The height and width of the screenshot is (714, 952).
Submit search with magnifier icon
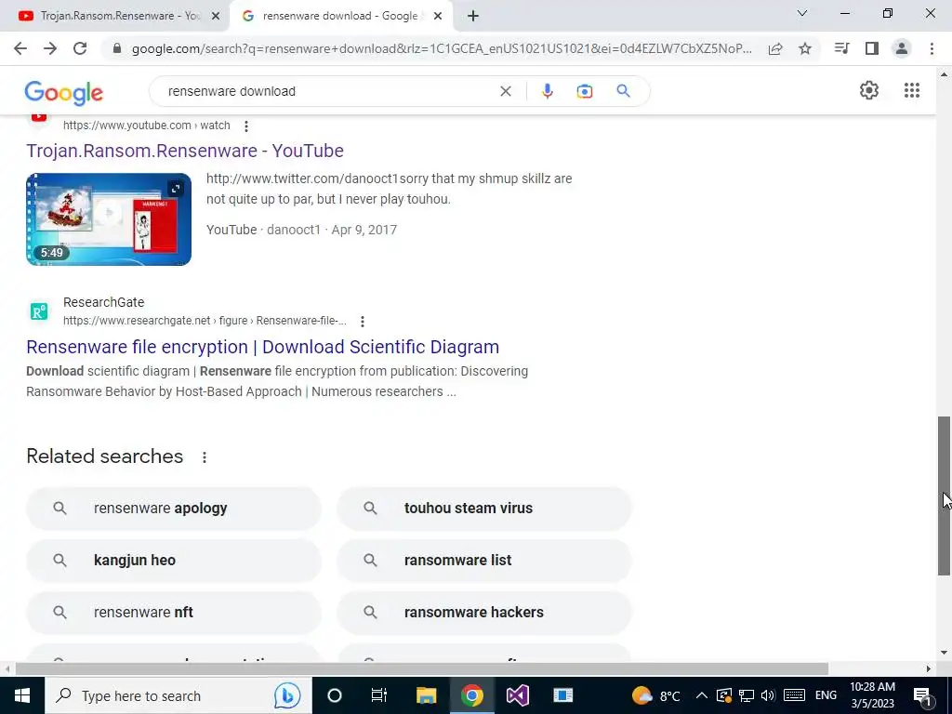pos(623,91)
